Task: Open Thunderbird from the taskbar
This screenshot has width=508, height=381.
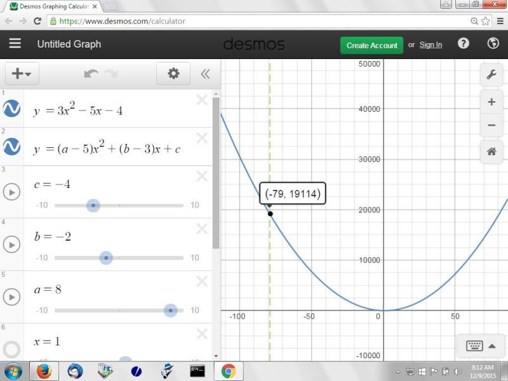Action: click(75, 371)
